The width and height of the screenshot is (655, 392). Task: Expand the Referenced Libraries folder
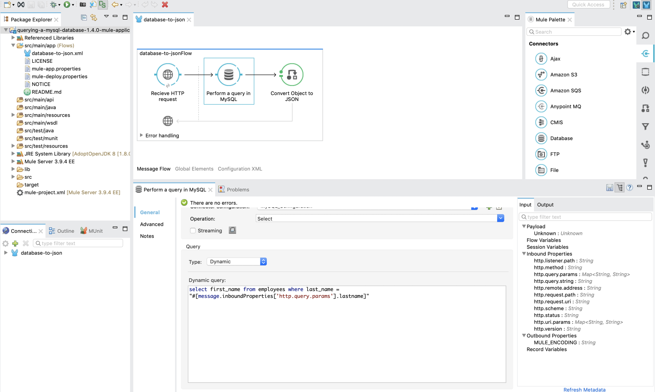(x=13, y=38)
